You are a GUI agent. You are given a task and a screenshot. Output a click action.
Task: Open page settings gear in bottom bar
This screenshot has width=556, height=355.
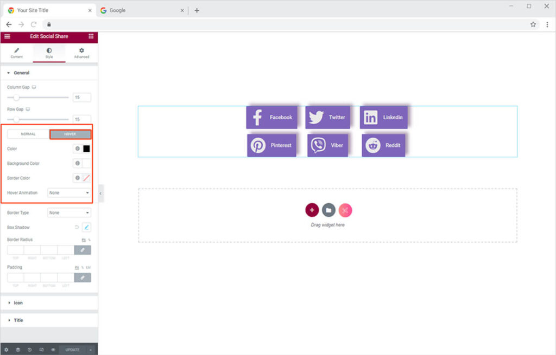click(6, 350)
